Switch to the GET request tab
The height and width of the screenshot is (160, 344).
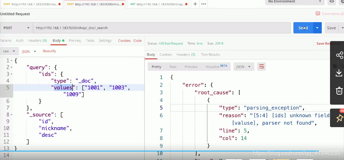(x=157, y=4)
